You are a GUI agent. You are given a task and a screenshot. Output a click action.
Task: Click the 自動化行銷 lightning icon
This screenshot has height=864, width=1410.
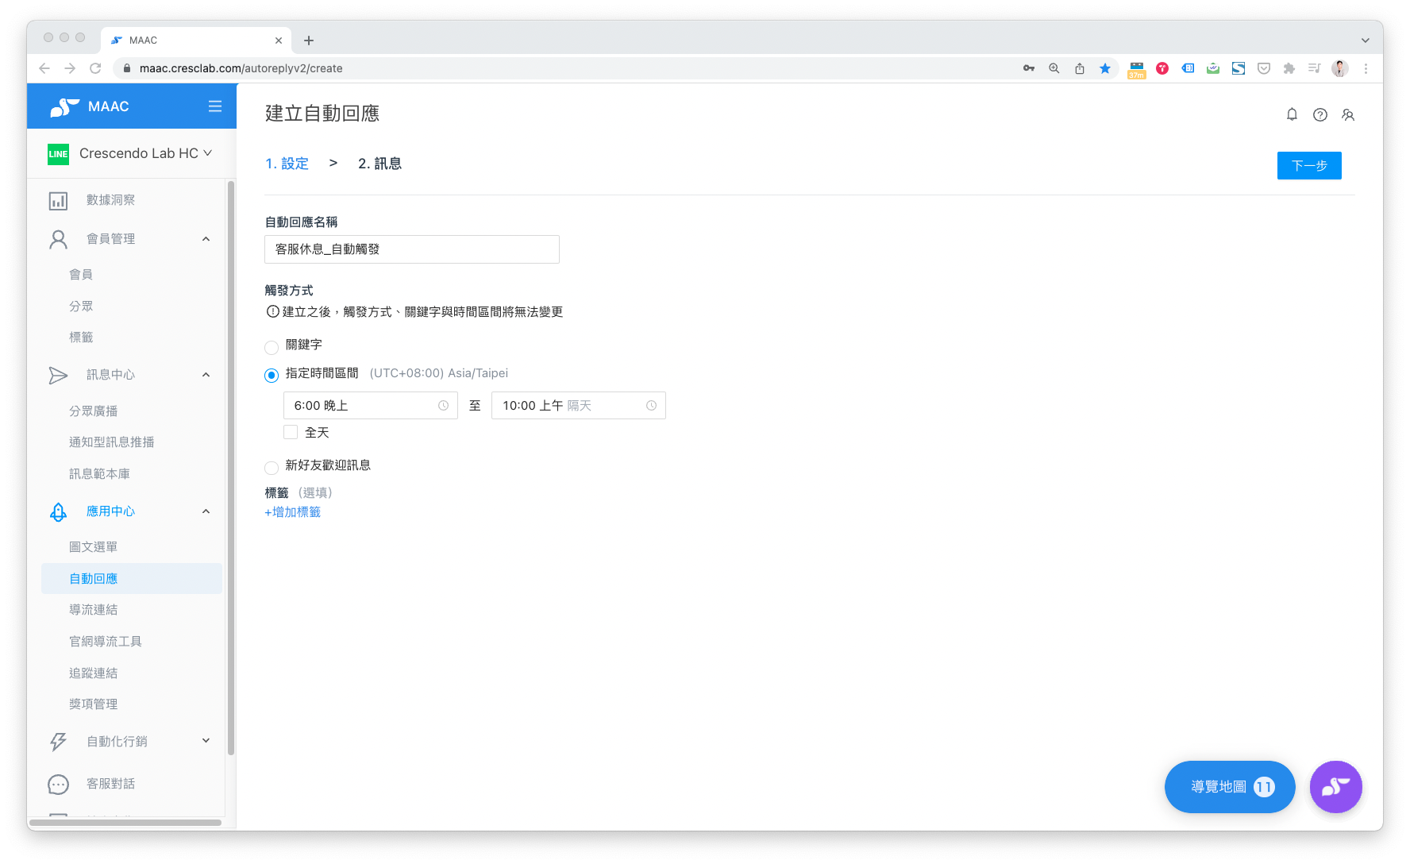[x=58, y=742]
